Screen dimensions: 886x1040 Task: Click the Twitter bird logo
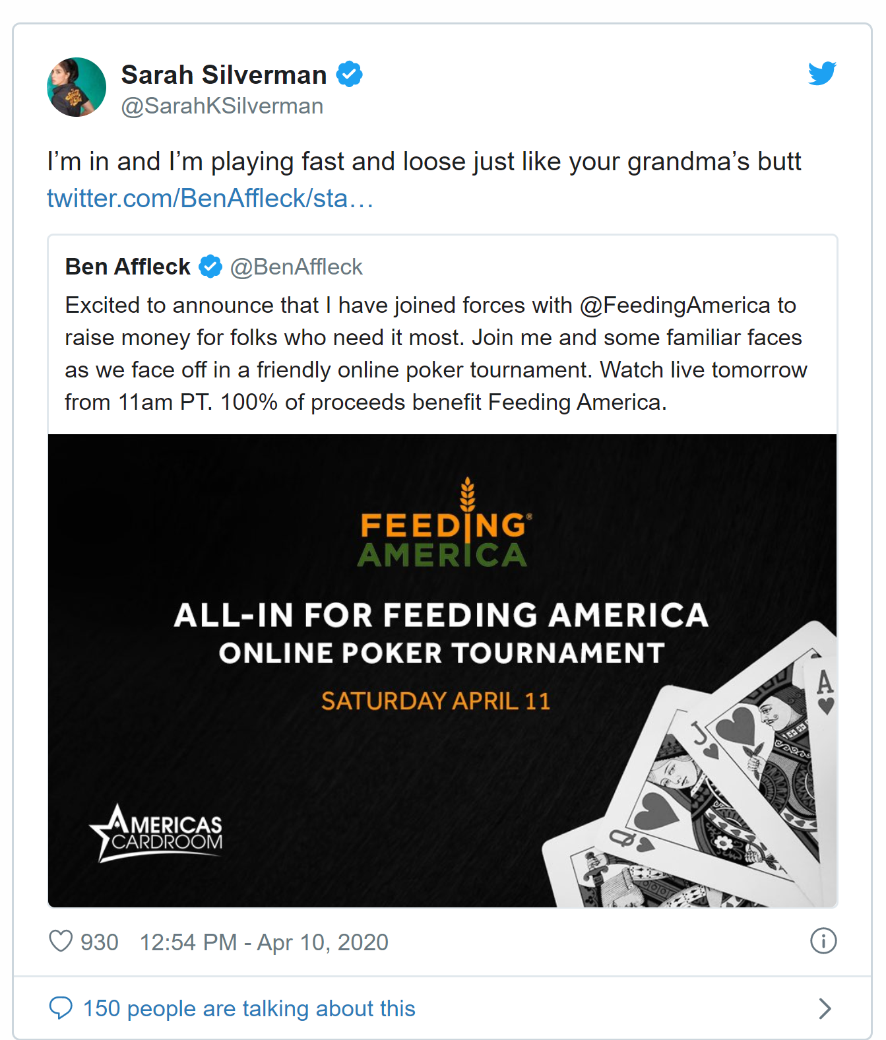[822, 73]
